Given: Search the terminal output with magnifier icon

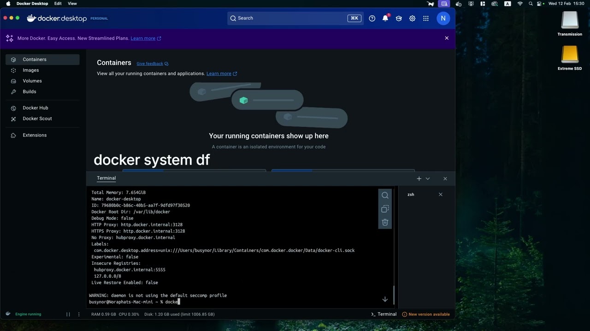Looking at the screenshot, I should [385, 195].
